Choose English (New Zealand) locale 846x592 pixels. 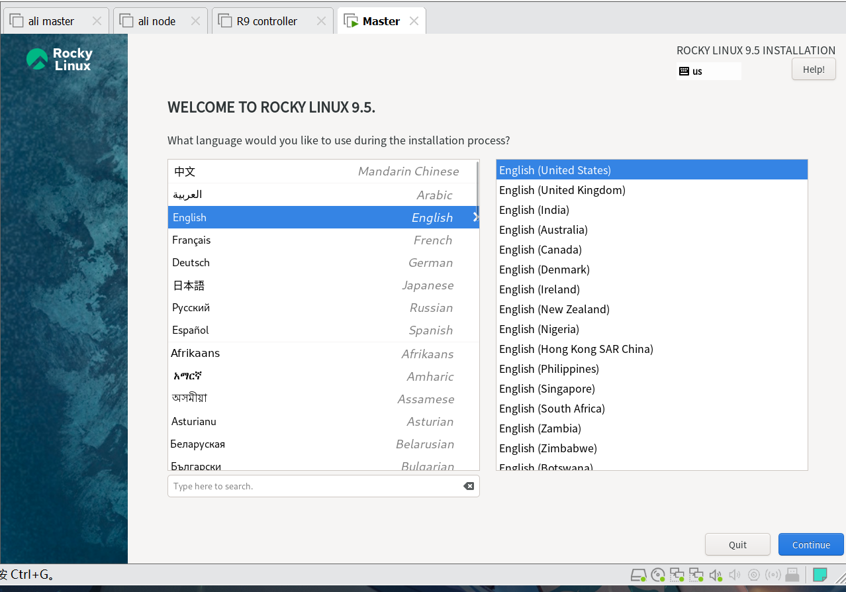pyautogui.click(x=652, y=309)
